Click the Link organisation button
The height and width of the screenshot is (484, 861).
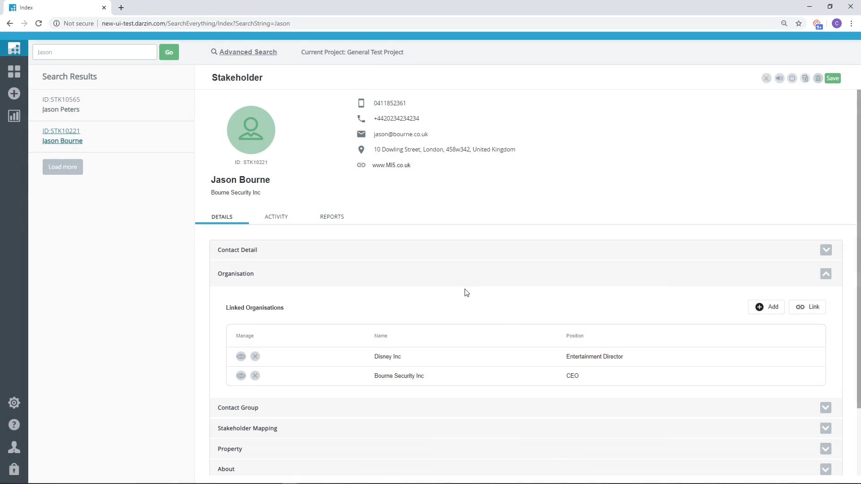pyautogui.click(x=807, y=307)
